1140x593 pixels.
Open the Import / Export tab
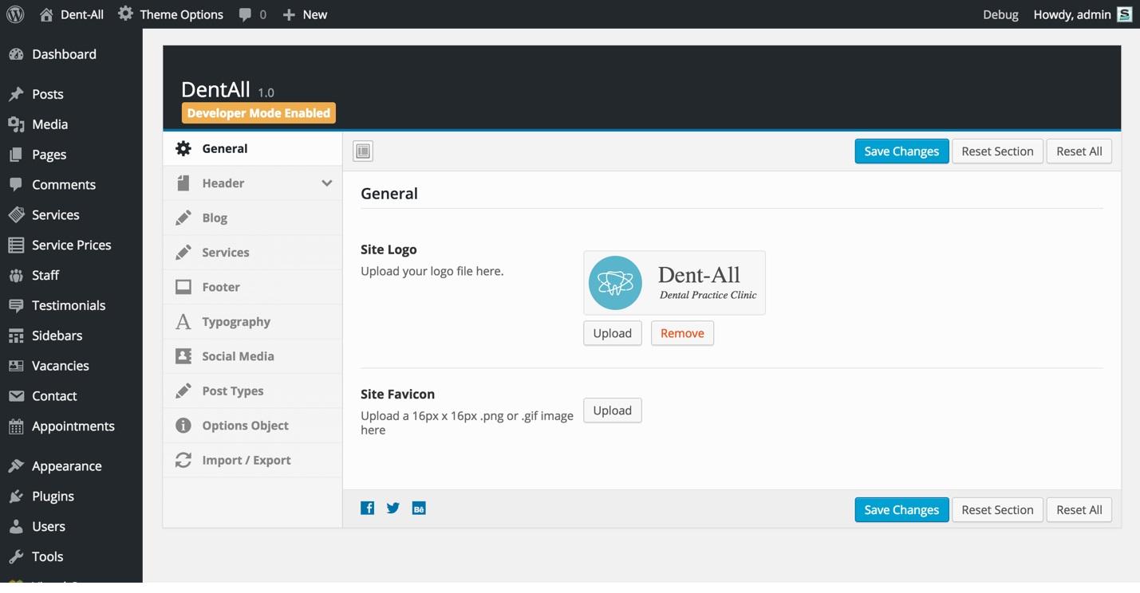coord(253,461)
